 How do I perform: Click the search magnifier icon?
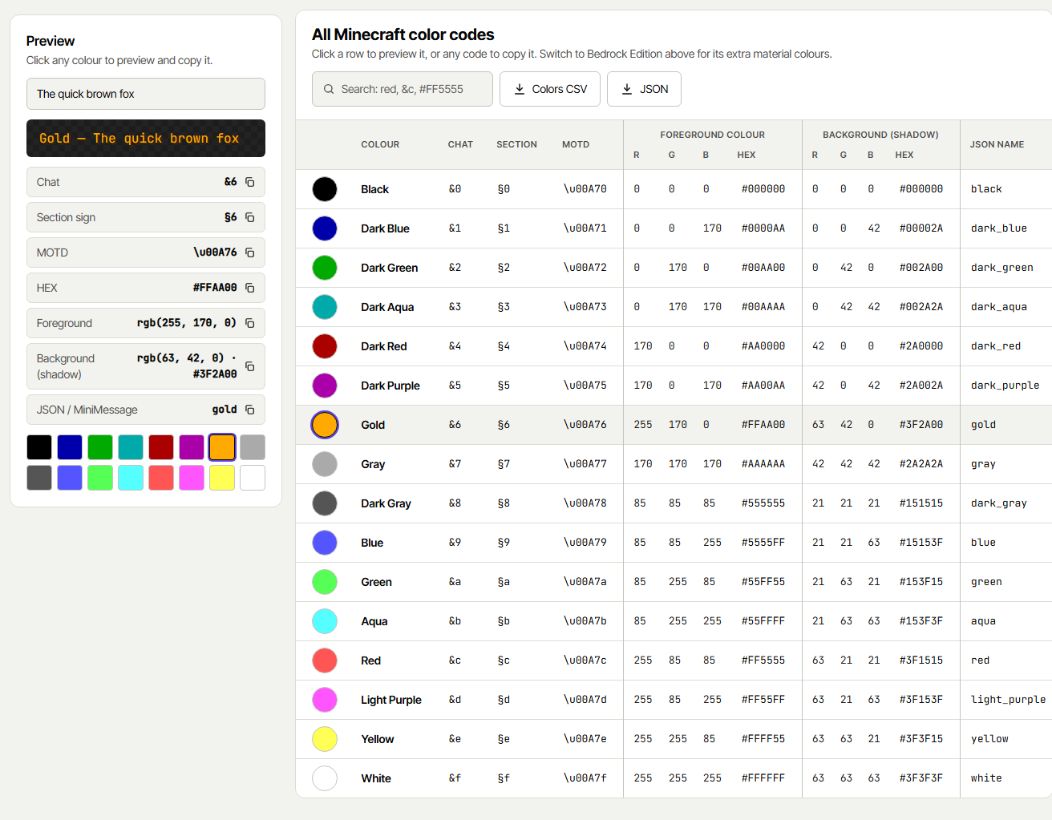(x=329, y=89)
